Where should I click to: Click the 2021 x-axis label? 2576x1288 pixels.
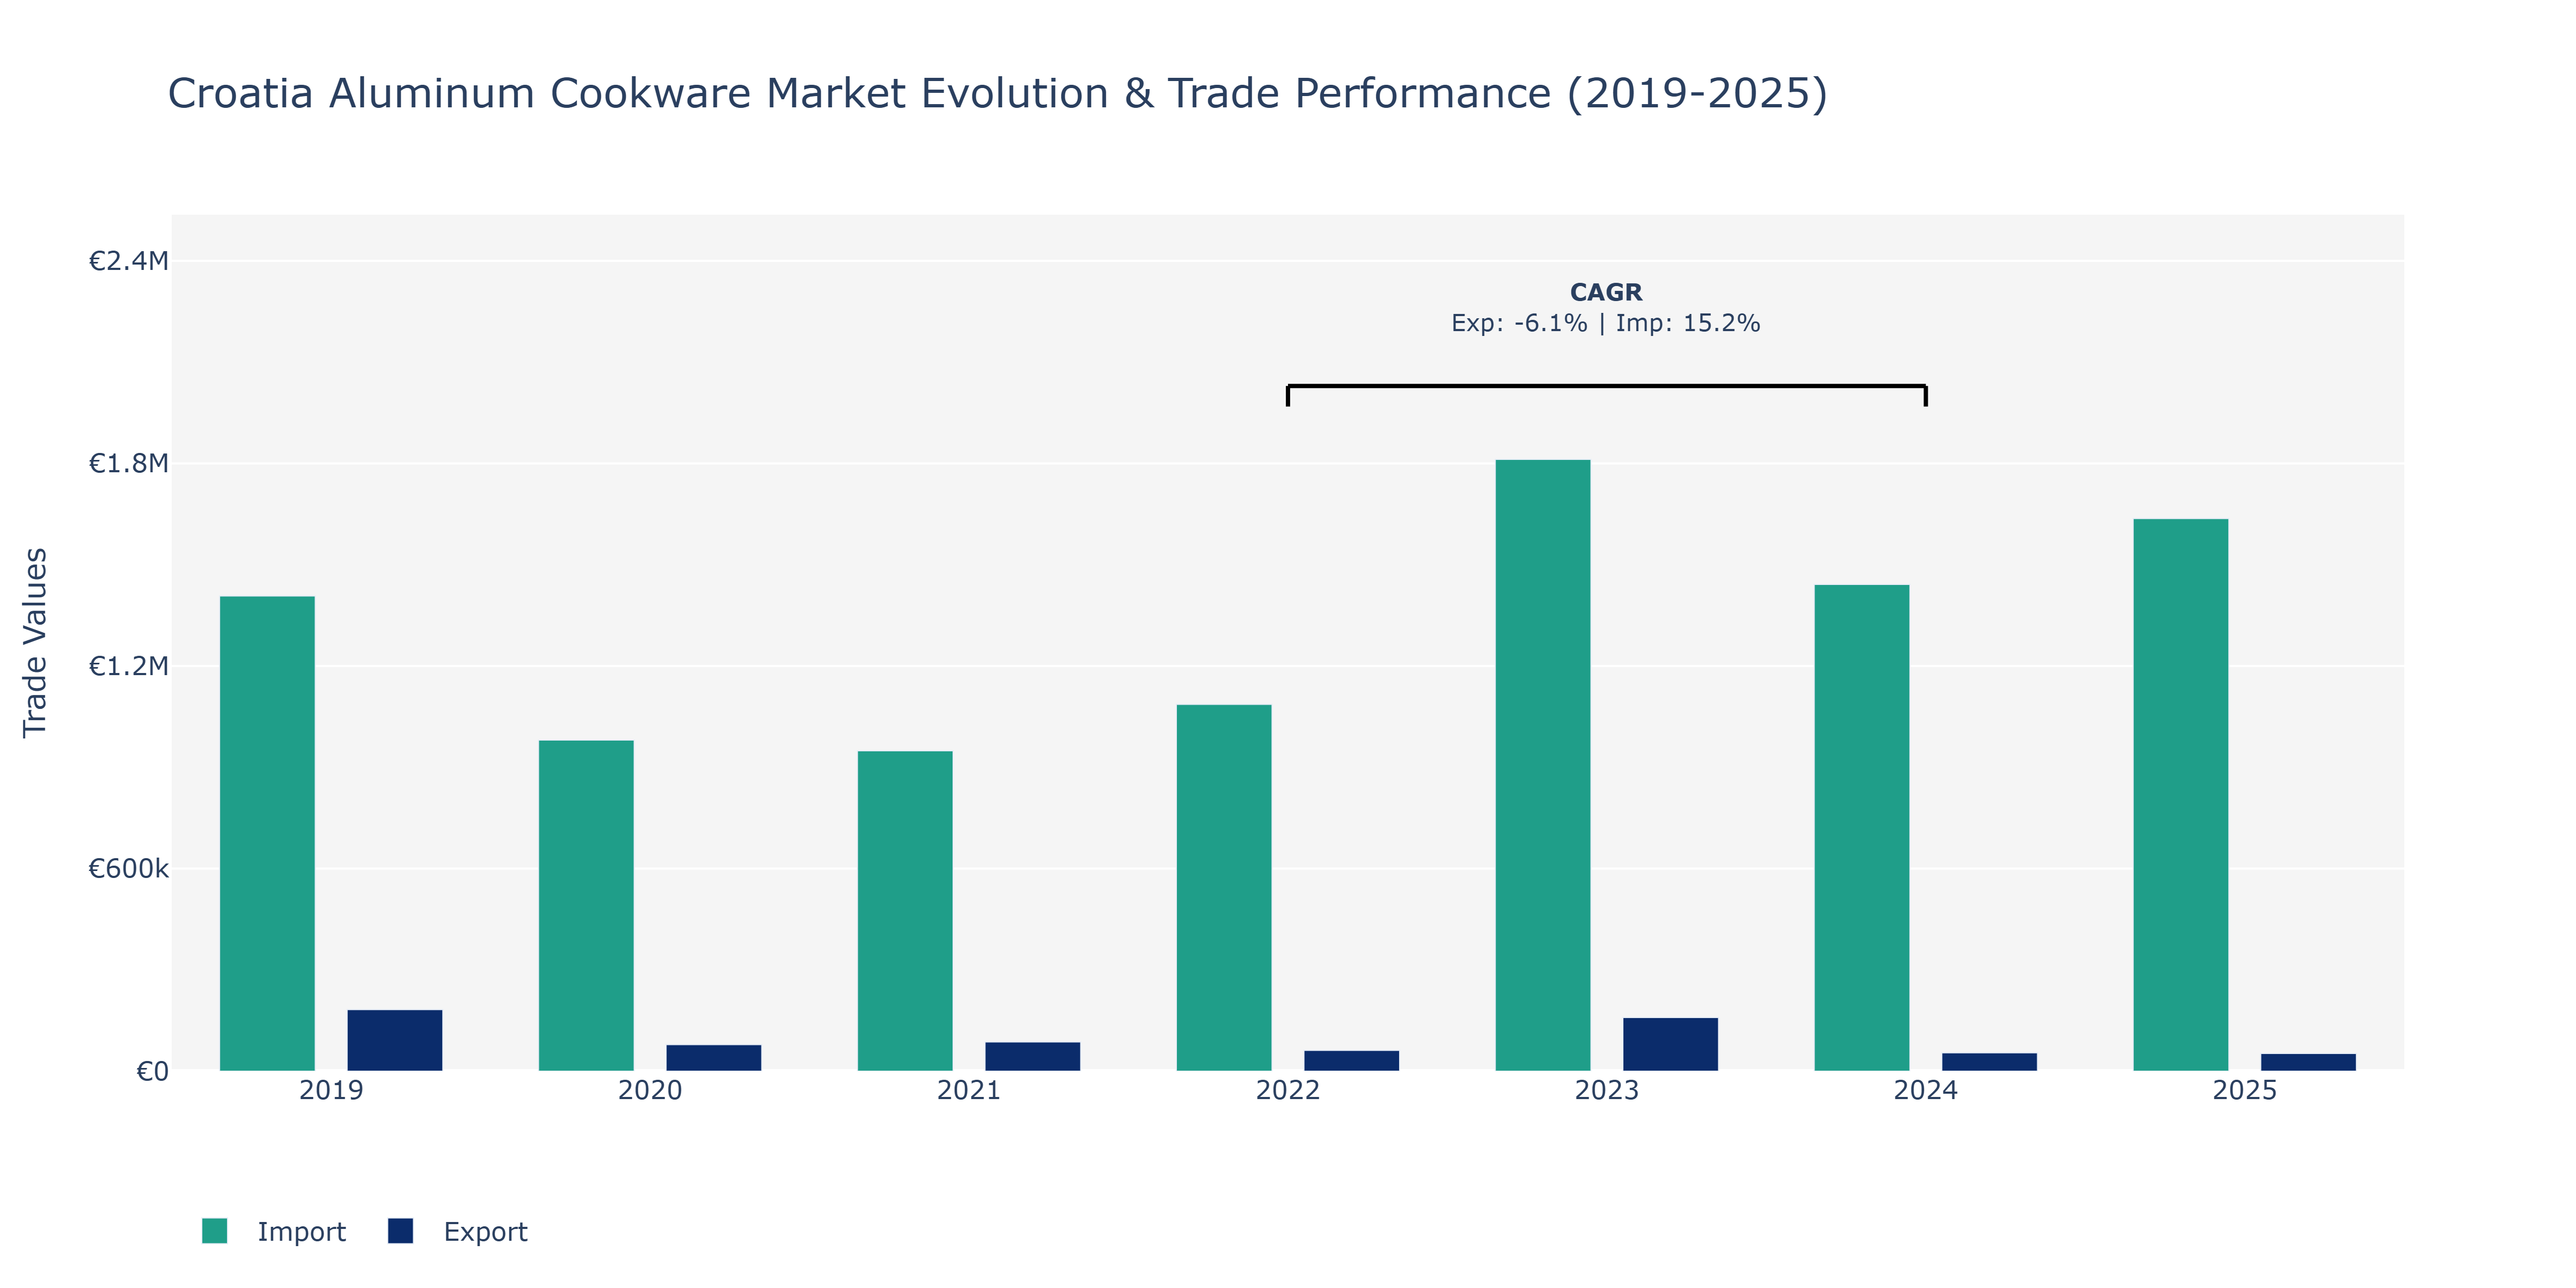(969, 1090)
